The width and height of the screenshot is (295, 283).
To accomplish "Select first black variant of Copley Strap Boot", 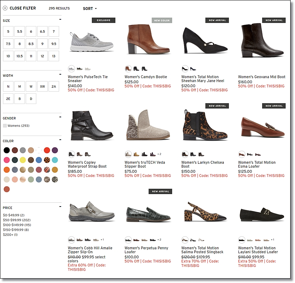I will pyautogui.click(x=71, y=154).
